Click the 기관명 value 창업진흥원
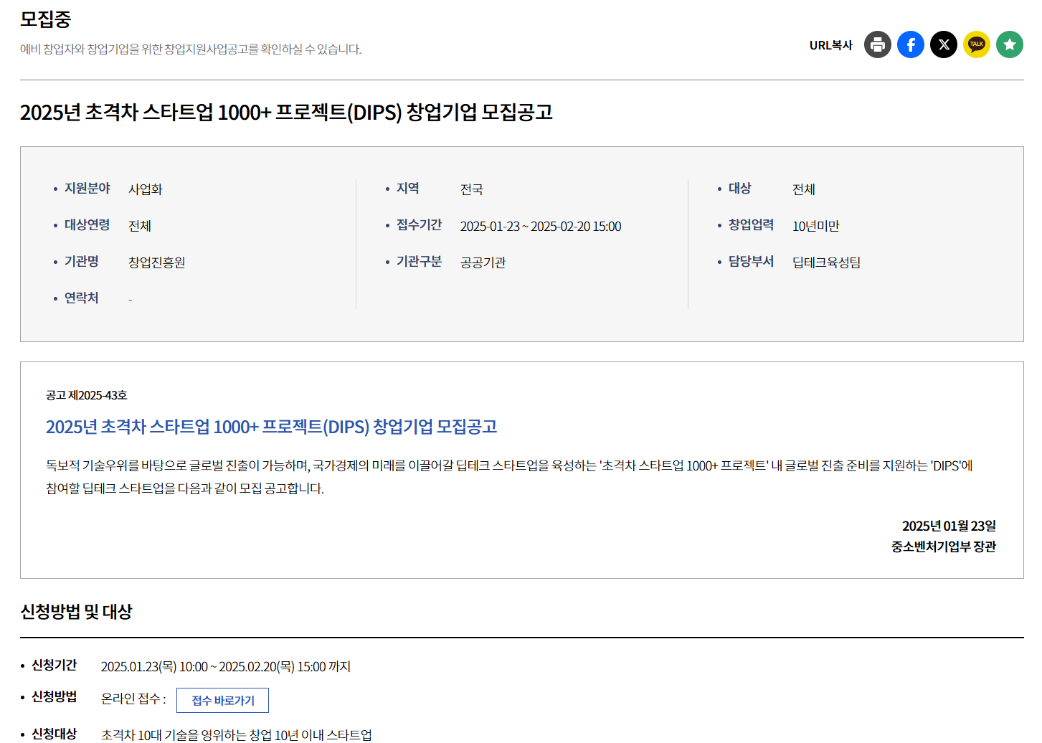 (x=157, y=262)
